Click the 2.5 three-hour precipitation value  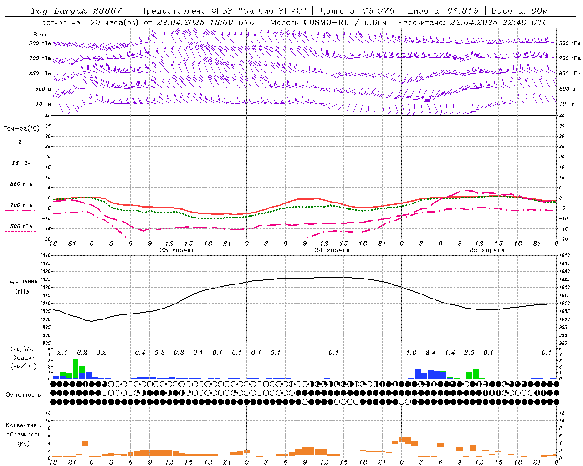click(469, 353)
